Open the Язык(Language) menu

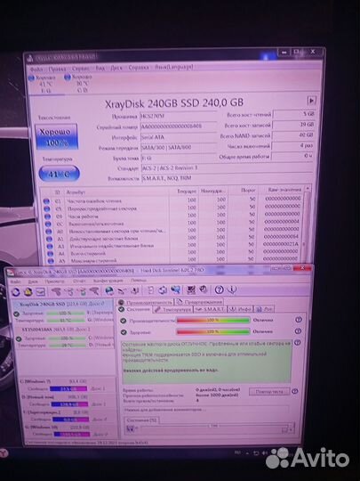click(x=174, y=67)
